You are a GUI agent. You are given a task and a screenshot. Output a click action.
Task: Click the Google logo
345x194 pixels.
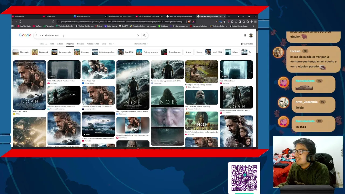[25, 35]
